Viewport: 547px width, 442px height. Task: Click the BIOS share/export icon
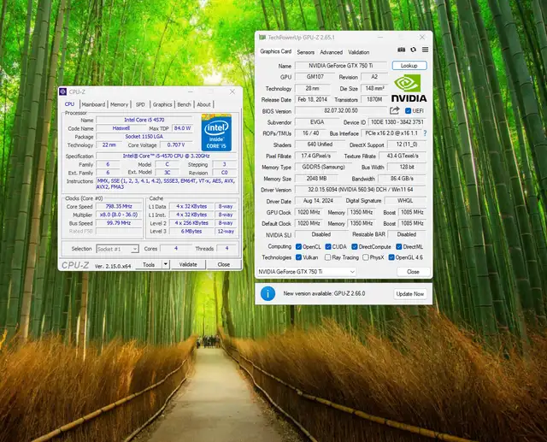395,111
